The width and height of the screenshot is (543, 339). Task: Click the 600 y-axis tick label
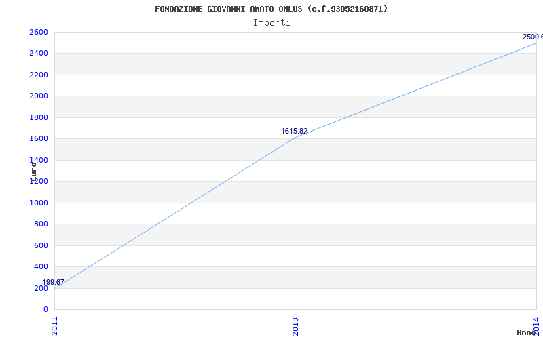point(41,245)
